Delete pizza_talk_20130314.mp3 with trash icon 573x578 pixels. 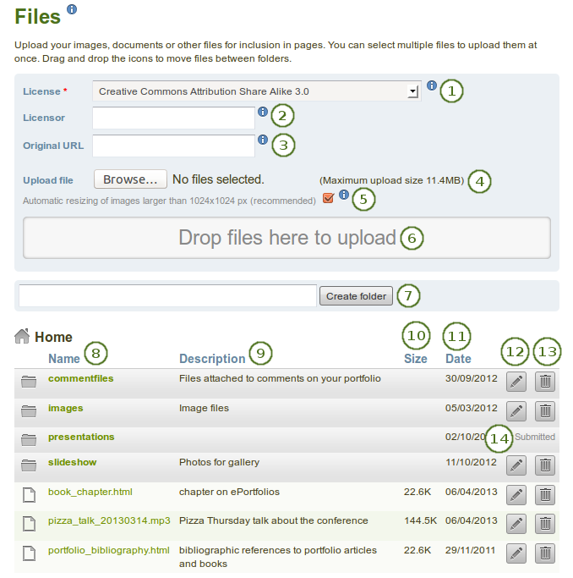545,524
